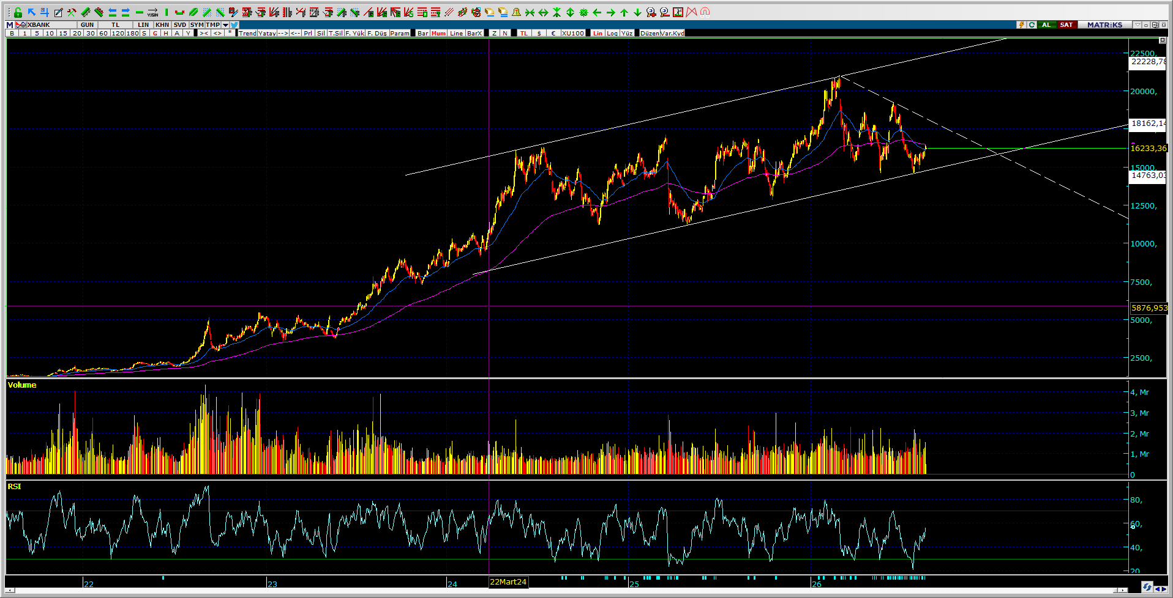Screen dimensions: 1173x598
Task: Click the KHN header button
Action: coord(162,25)
